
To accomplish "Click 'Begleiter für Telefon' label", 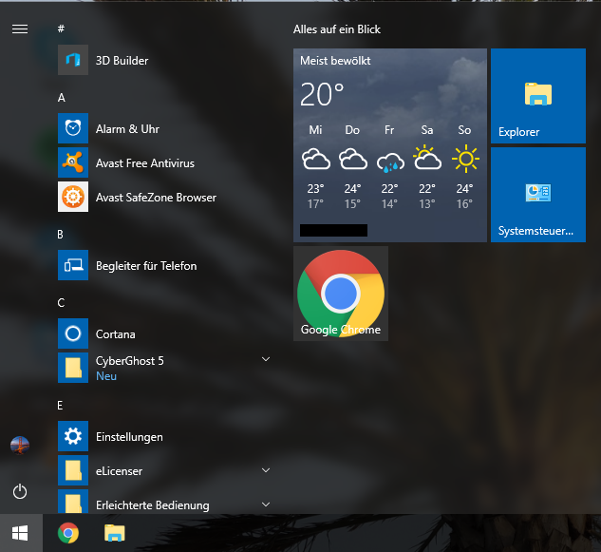I will pos(146,266).
